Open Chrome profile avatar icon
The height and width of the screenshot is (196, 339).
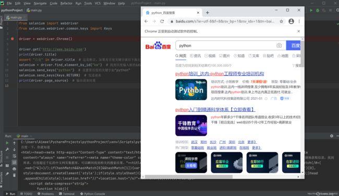click(291, 21)
